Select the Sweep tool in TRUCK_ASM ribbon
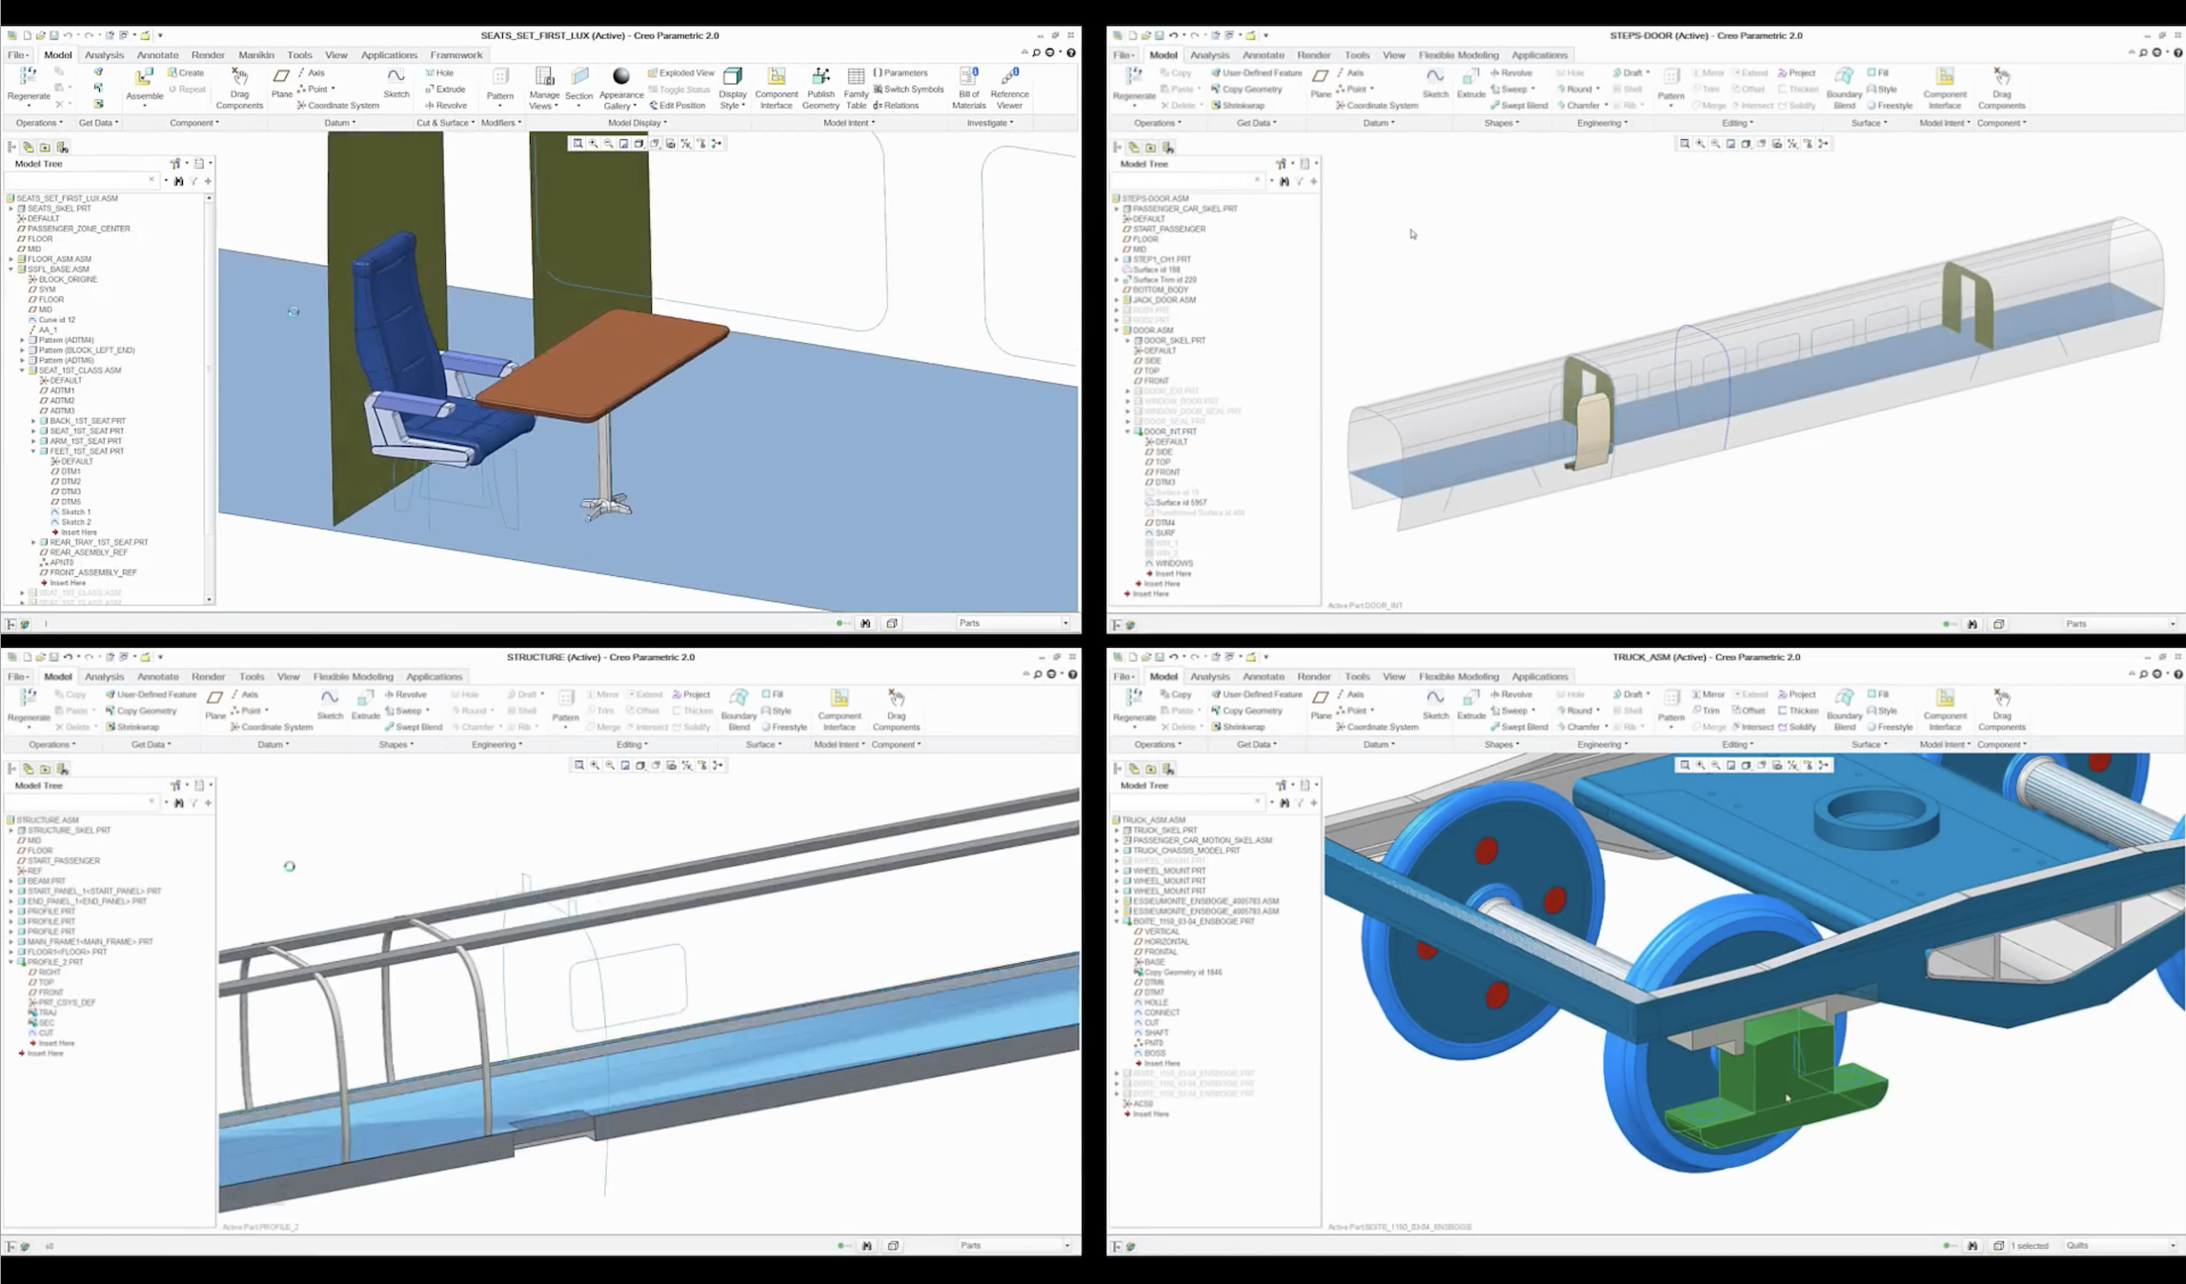The image size is (2186, 1284). tap(1512, 710)
